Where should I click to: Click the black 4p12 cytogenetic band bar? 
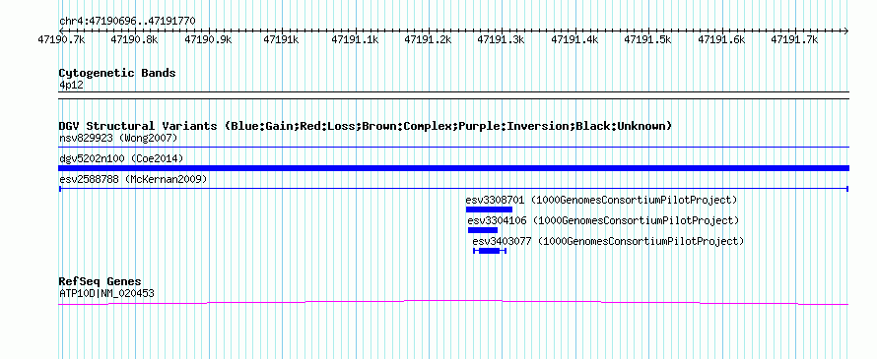coord(454,95)
